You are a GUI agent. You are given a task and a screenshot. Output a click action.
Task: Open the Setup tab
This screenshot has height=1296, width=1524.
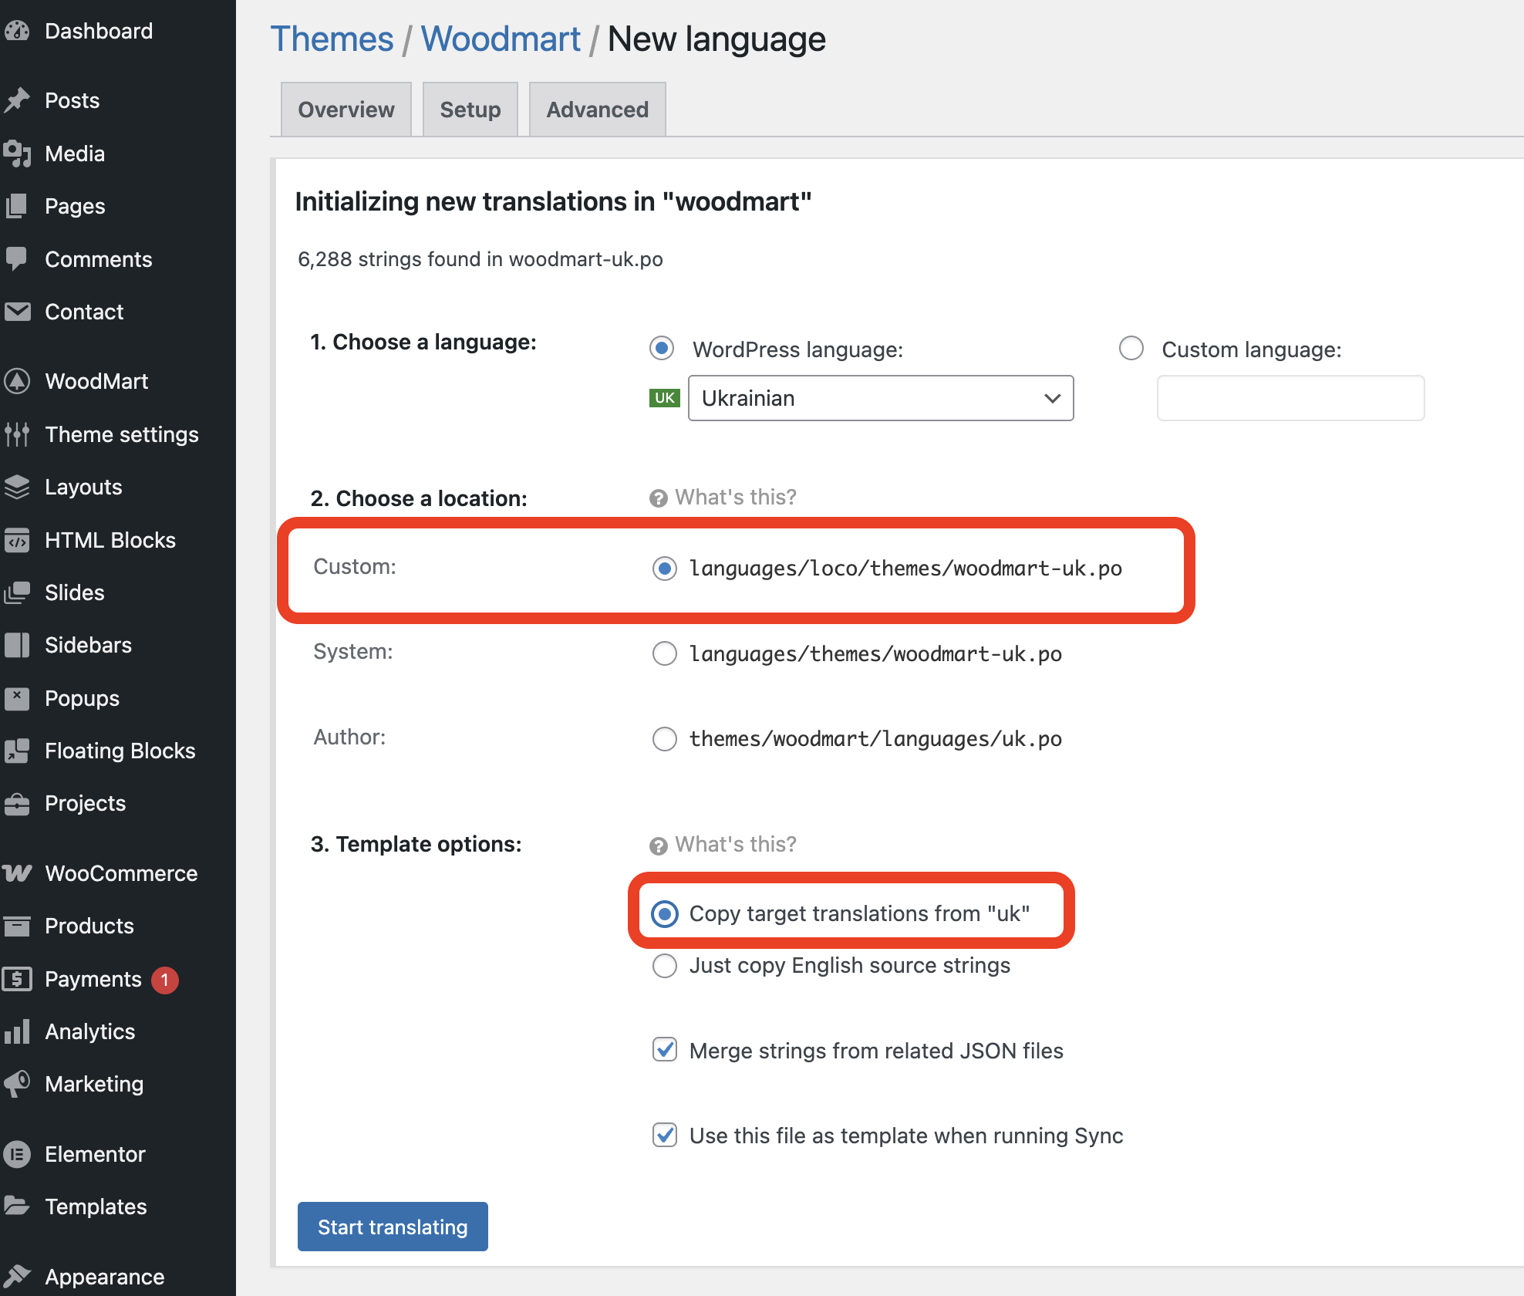[x=470, y=110]
